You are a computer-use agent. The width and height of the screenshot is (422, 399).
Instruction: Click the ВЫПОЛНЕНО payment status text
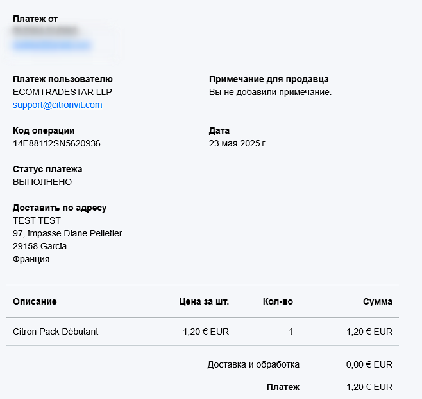pos(42,182)
